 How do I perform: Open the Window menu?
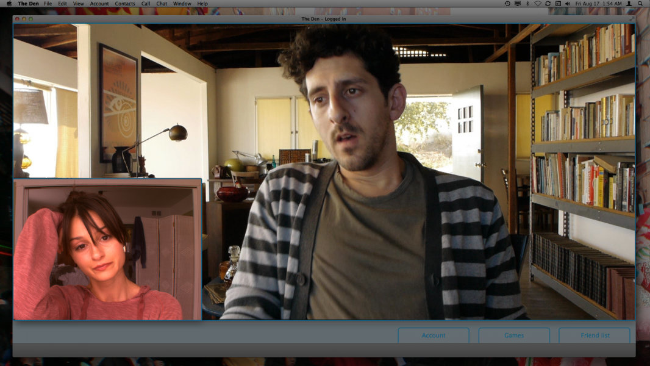(x=182, y=3)
